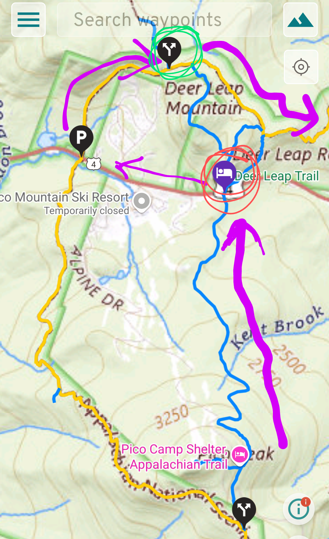Open Pico Camp Shelter, Appalachian Trail label

pos(175,457)
